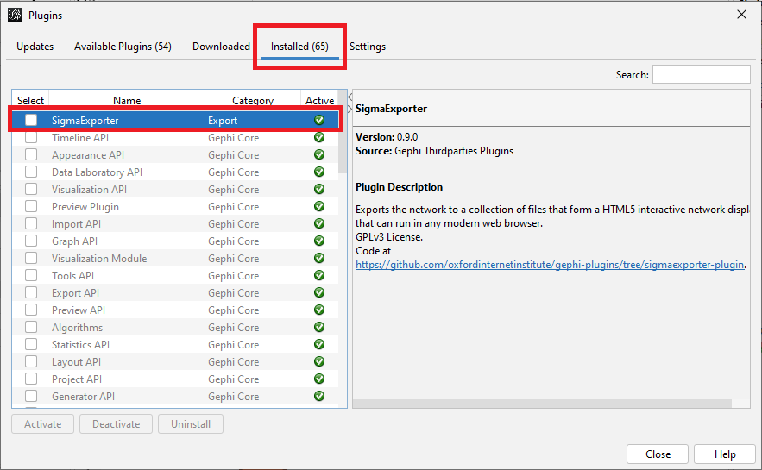Click active status icon for Visualization API
Image resolution: width=762 pixels, height=470 pixels.
[319, 189]
